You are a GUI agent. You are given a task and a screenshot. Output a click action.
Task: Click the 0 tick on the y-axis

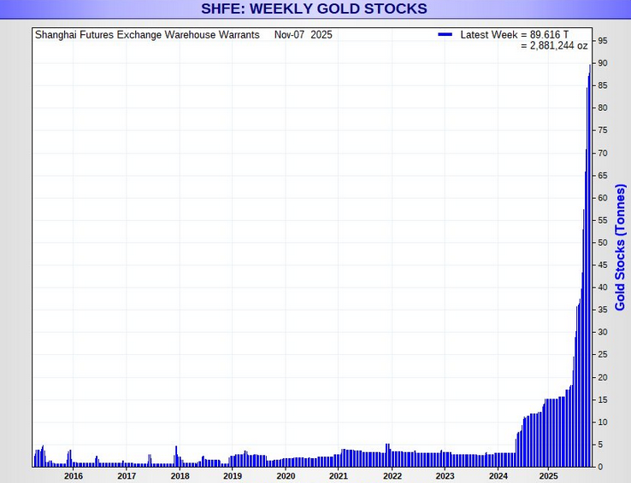pos(600,467)
